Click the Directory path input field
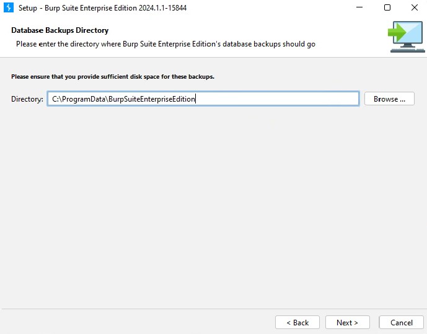The height and width of the screenshot is (334, 427). click(203, 99)
